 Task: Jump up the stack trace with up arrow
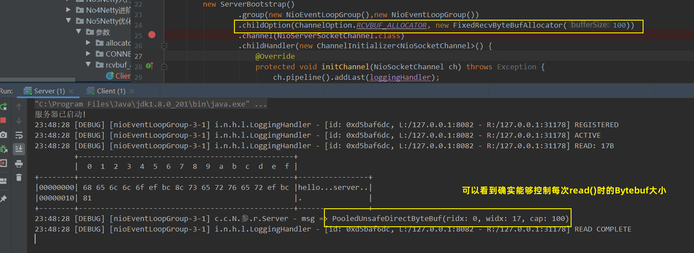[x=19, y=107]
